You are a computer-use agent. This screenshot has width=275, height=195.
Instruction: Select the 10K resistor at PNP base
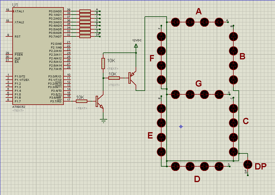tap(114, 78)
